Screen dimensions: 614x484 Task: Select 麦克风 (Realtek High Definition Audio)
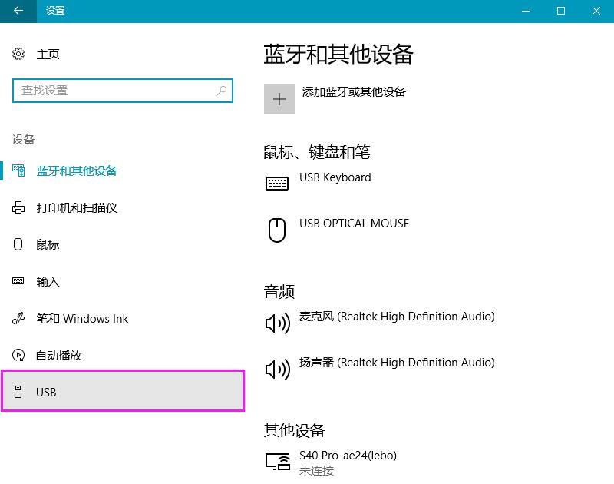pos(397,317)
